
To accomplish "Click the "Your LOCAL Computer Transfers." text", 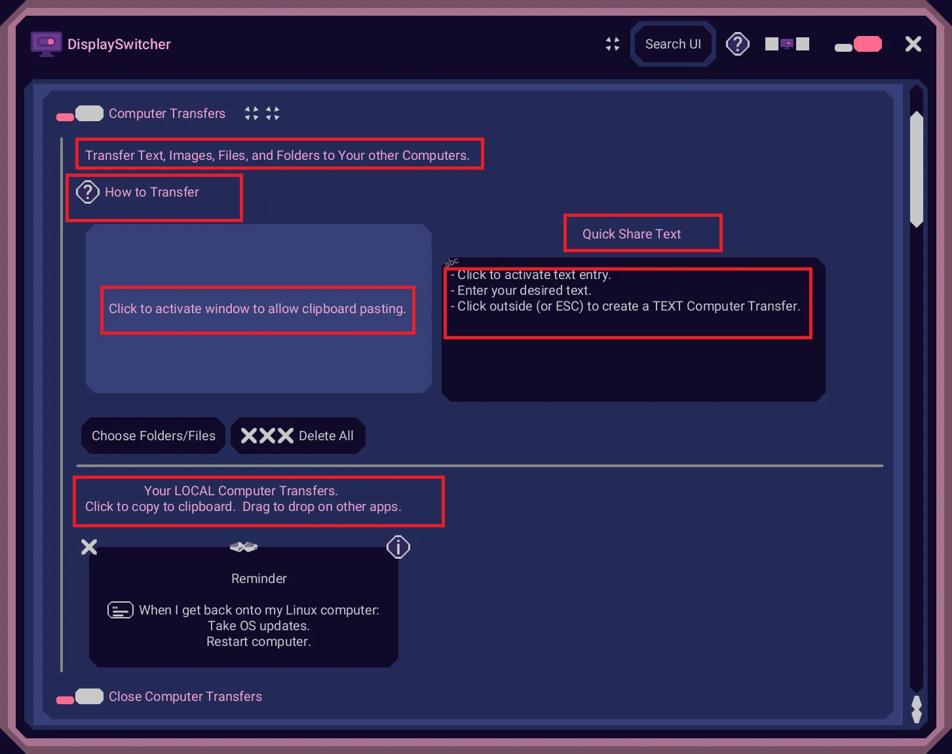I will [x=241, y=491].
